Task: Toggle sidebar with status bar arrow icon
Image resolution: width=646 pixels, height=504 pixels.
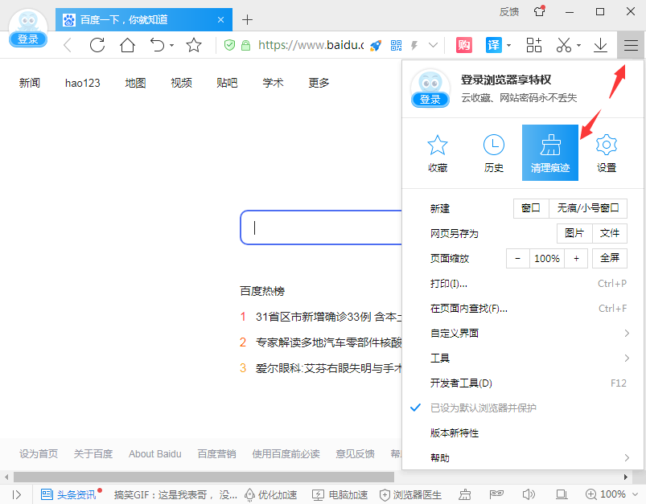Action: pyautogui.click(x=16, y=494)
